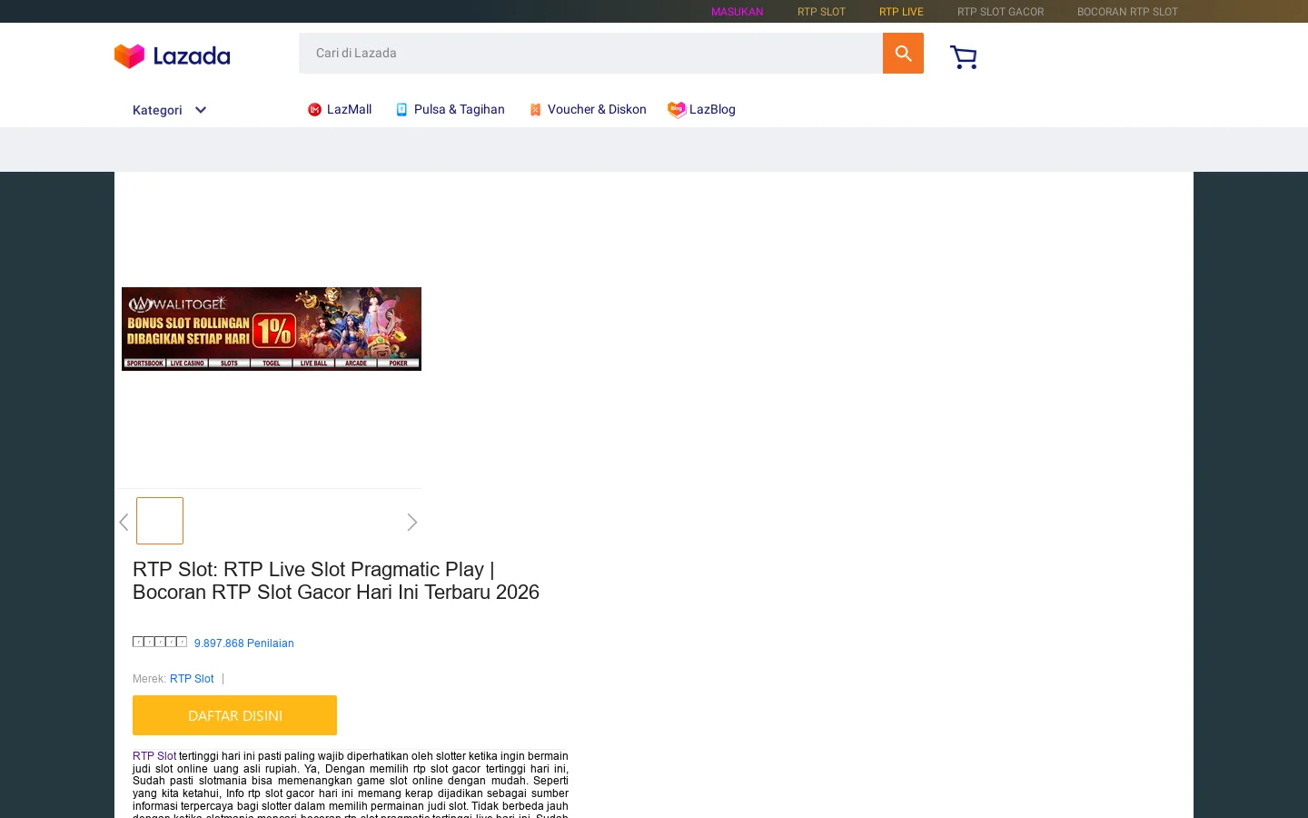Open the LazMall link
Image resolution: width=1308 pixels, height=818 pixels.
(349, 109)
